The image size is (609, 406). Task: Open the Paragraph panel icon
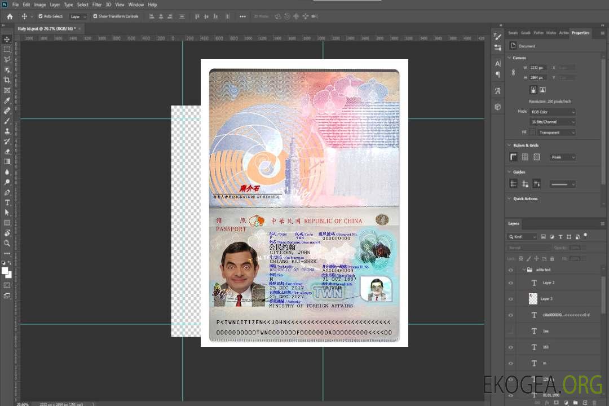tap(498, 74)
